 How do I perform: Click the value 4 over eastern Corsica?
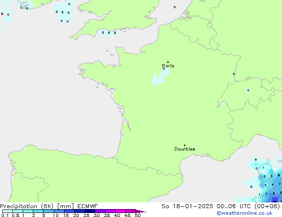tap(273, 184)
